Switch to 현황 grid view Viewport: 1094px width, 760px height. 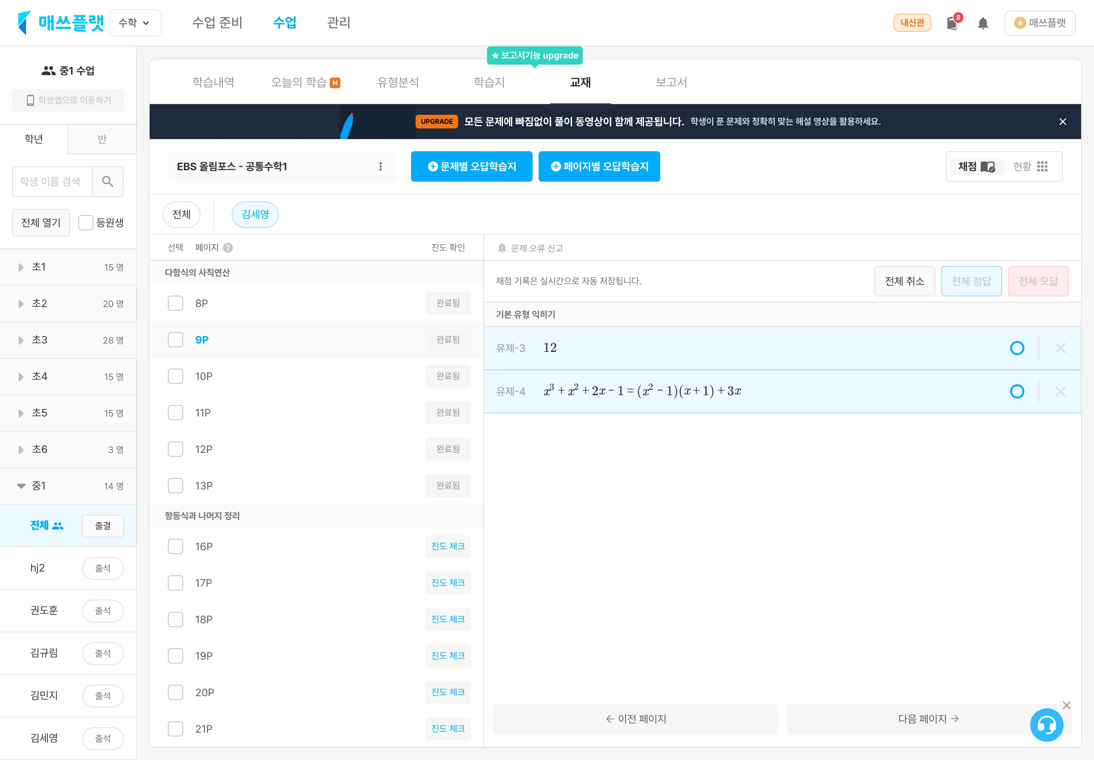[1031, 166]
